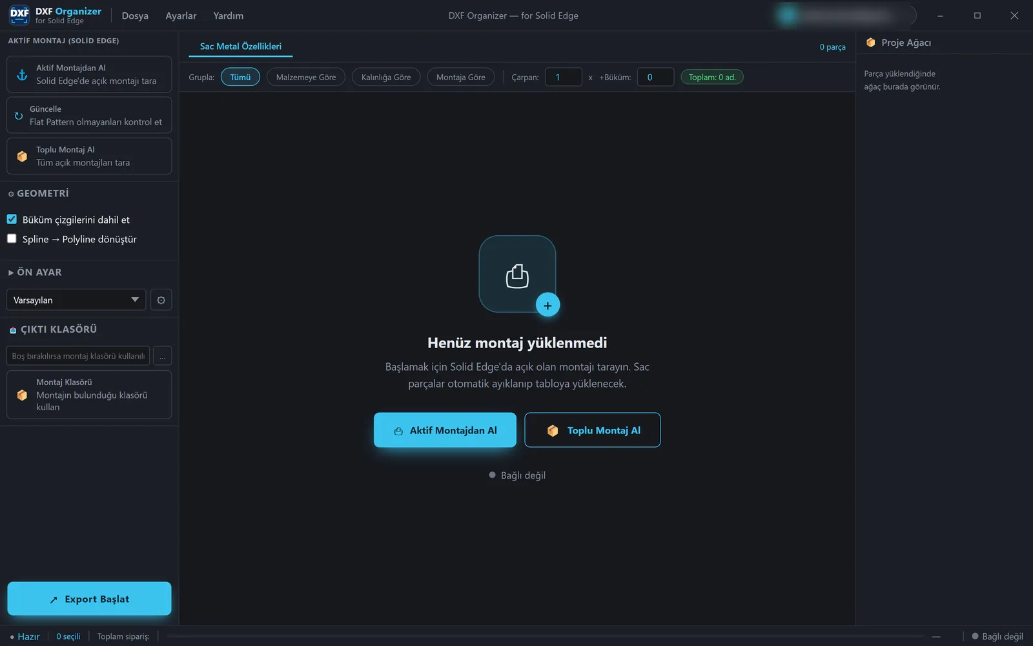Switch to Sac Metal Özellikleri tab
This screenshot has height=646, width=1033.
coord(241,47)
